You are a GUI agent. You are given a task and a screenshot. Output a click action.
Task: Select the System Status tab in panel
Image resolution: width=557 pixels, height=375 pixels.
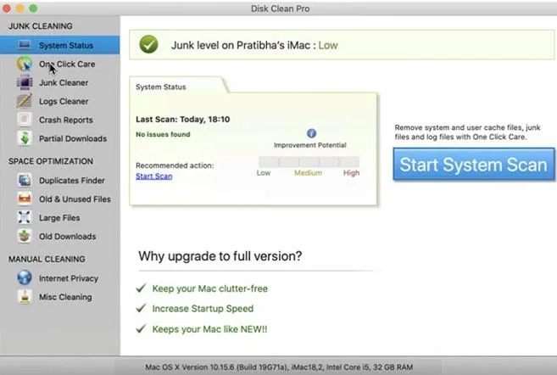(x=161, y=87)
